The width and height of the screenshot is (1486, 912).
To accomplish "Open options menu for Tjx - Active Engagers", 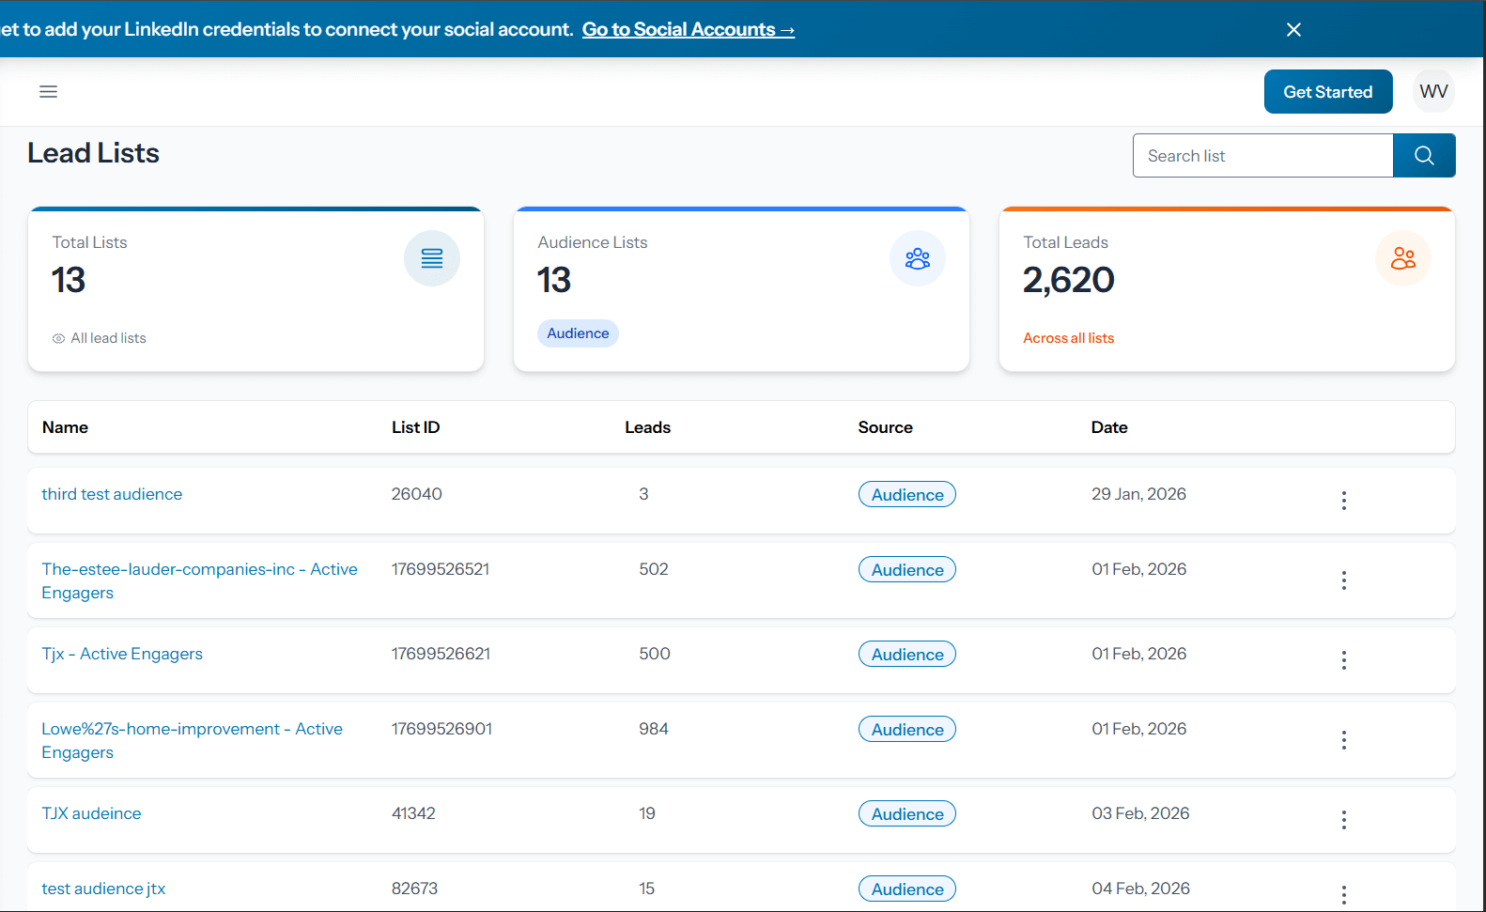I will [1343, 660].
